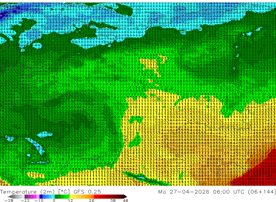Viewport: 276px width, 202px height.
Task: Click the '(06+144)' forecast run label
Action: [262, 192]
